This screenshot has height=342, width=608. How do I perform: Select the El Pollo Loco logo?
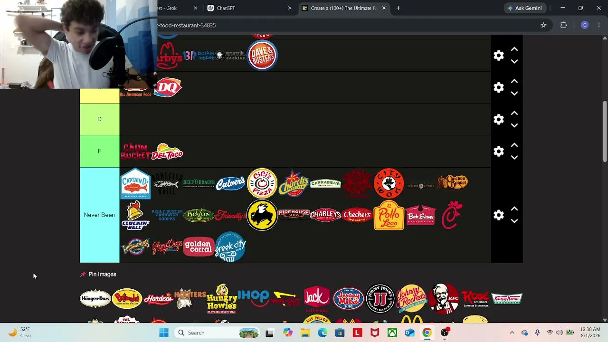pos(389,215)
